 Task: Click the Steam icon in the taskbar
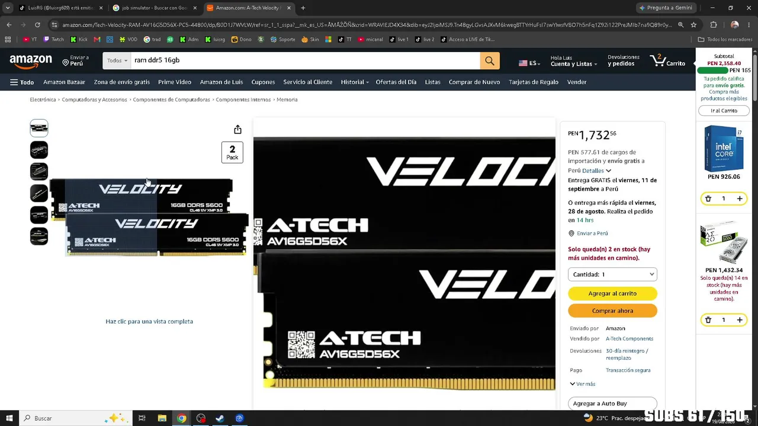220,418
